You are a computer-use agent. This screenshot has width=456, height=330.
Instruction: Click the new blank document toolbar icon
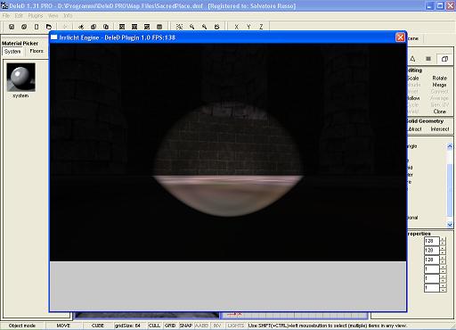[37, 27]
